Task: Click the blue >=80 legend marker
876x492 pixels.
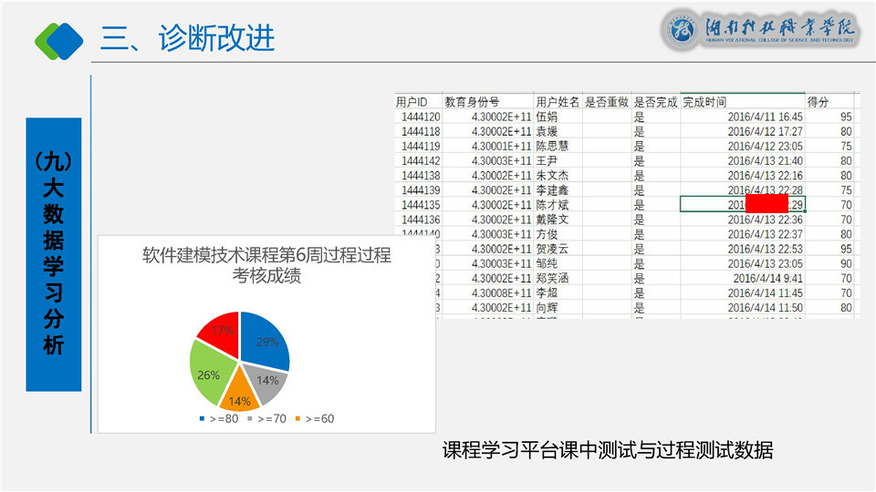Action: (202, 419)
